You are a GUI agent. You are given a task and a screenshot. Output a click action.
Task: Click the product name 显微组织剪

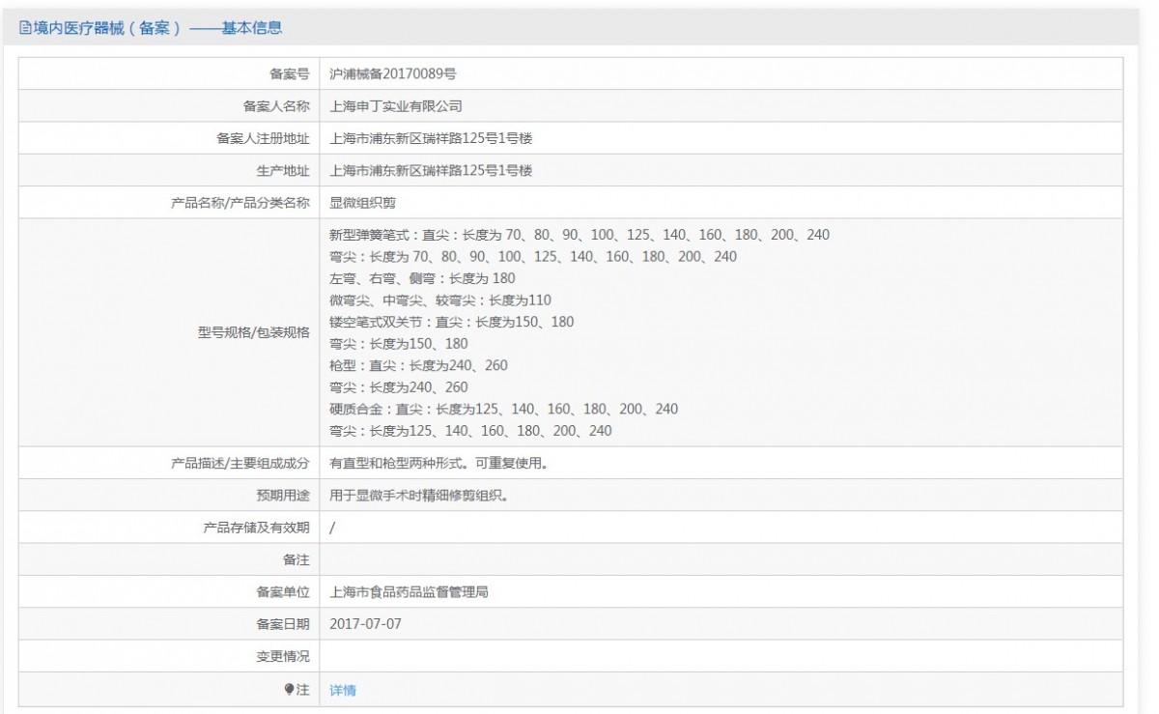[x=362, y=203]
